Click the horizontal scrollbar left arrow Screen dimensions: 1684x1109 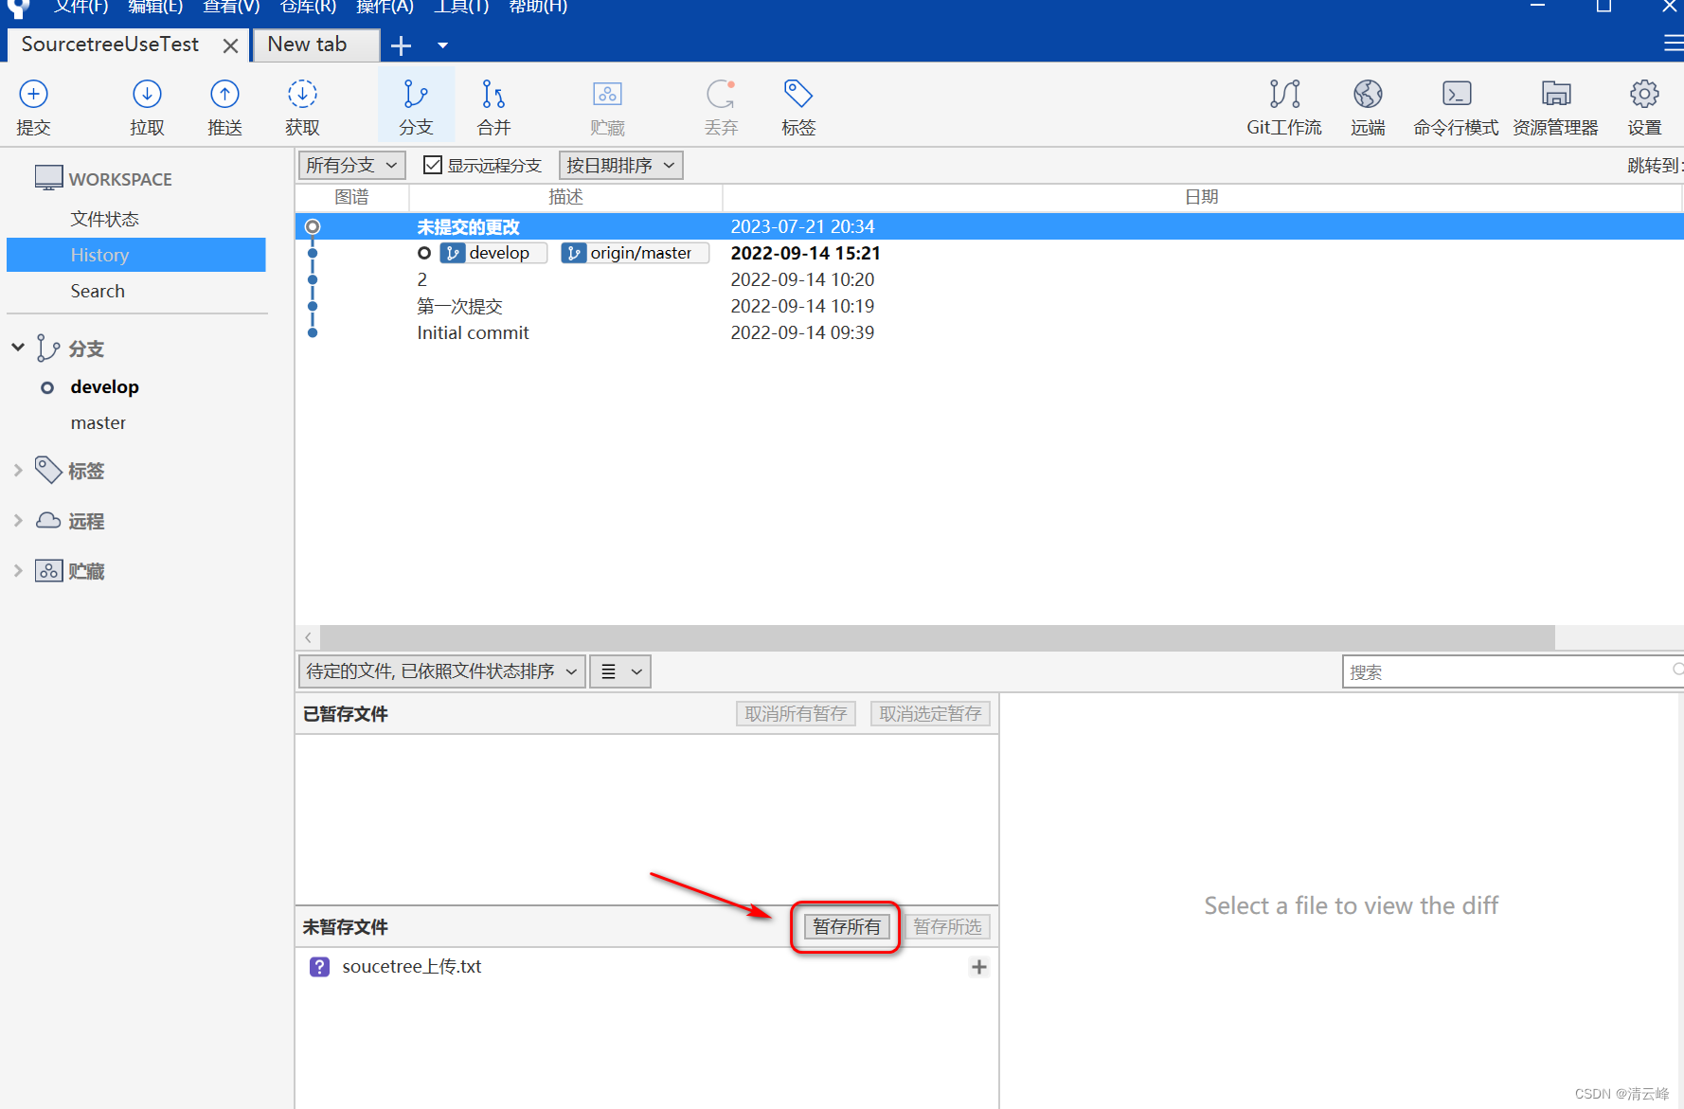point(308,637)
